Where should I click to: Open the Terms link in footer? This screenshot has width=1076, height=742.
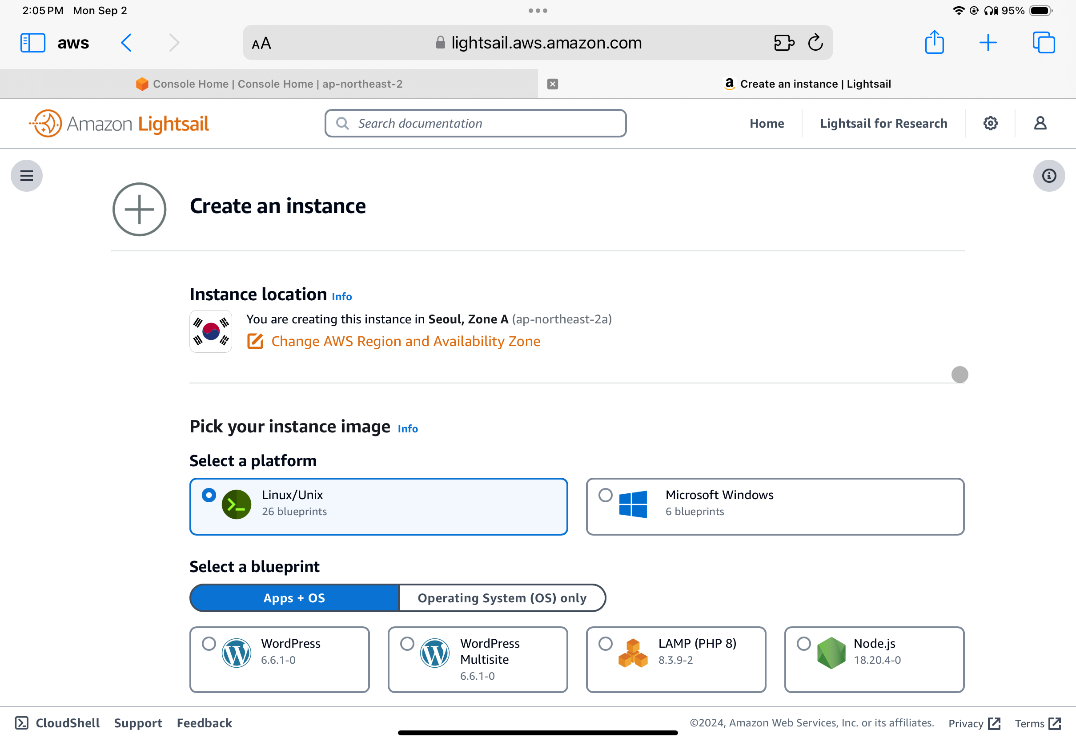(x=1037, y=723)
